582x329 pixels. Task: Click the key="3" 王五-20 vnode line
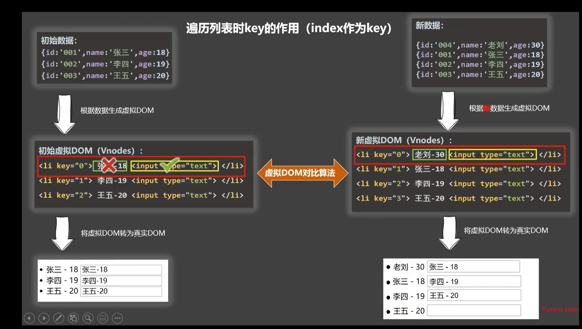pos(459,198)
